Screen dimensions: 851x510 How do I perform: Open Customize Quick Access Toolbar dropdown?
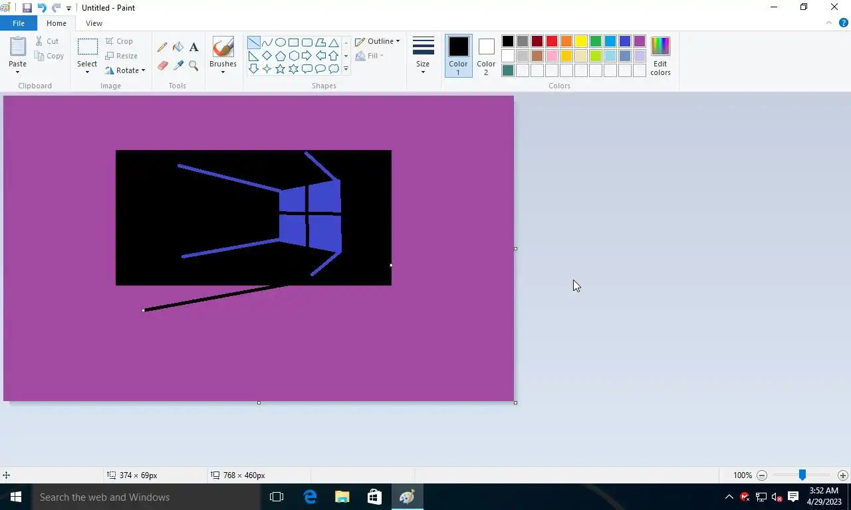68,9
